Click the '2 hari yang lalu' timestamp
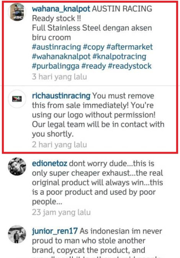The height and width of the screenshot is (258, 180). [59, 145]
